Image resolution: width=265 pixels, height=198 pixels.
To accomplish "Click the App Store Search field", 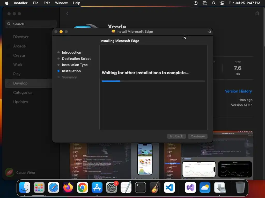I will (31, 24).
